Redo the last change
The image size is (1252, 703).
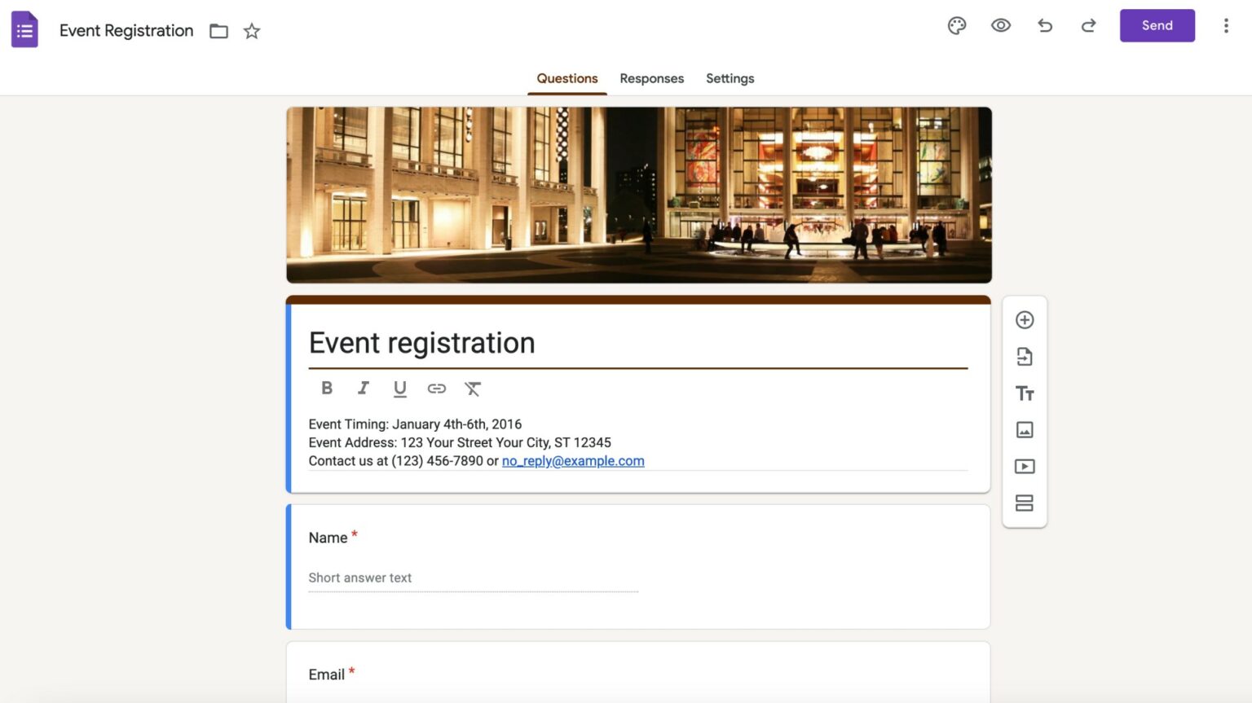[x=1088, y=26]
